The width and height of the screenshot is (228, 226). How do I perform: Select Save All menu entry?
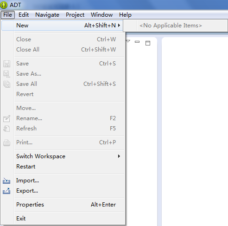pos(63,84)
